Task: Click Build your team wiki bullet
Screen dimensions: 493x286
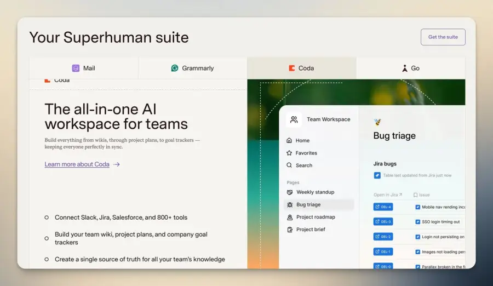Action: tap(131, 238)
